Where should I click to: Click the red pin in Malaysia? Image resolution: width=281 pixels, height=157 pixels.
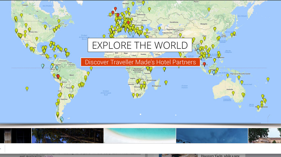point(204,64)
